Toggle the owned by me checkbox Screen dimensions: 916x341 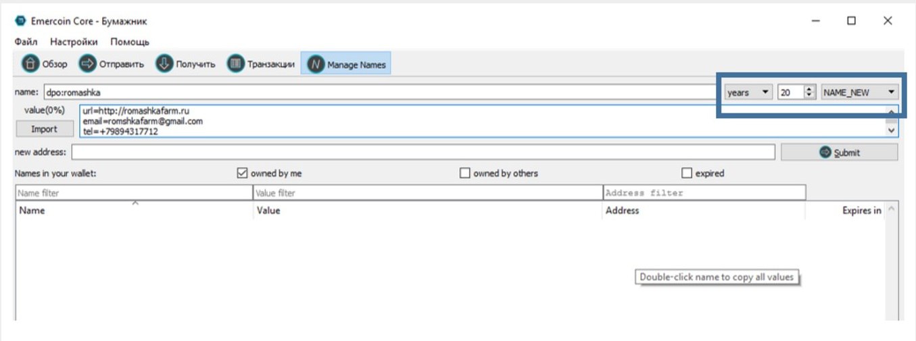tap(243, 174)
